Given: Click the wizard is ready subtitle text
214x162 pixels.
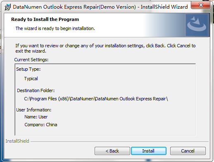Looking at the screenshot, I should coord(55,28).
